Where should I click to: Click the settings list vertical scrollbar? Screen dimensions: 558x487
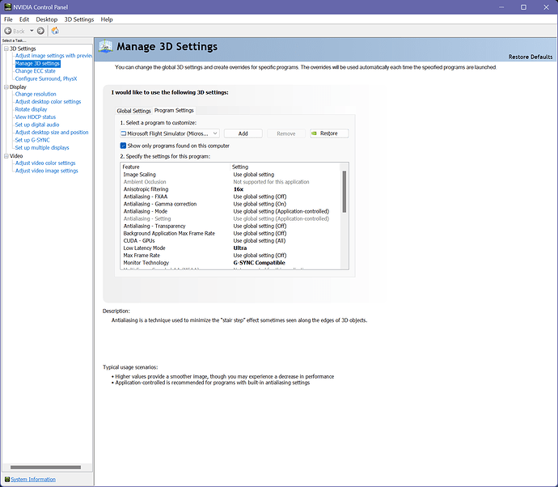tap(345, 194)
